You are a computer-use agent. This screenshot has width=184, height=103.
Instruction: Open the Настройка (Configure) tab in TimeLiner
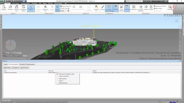[x=22, y=64]
